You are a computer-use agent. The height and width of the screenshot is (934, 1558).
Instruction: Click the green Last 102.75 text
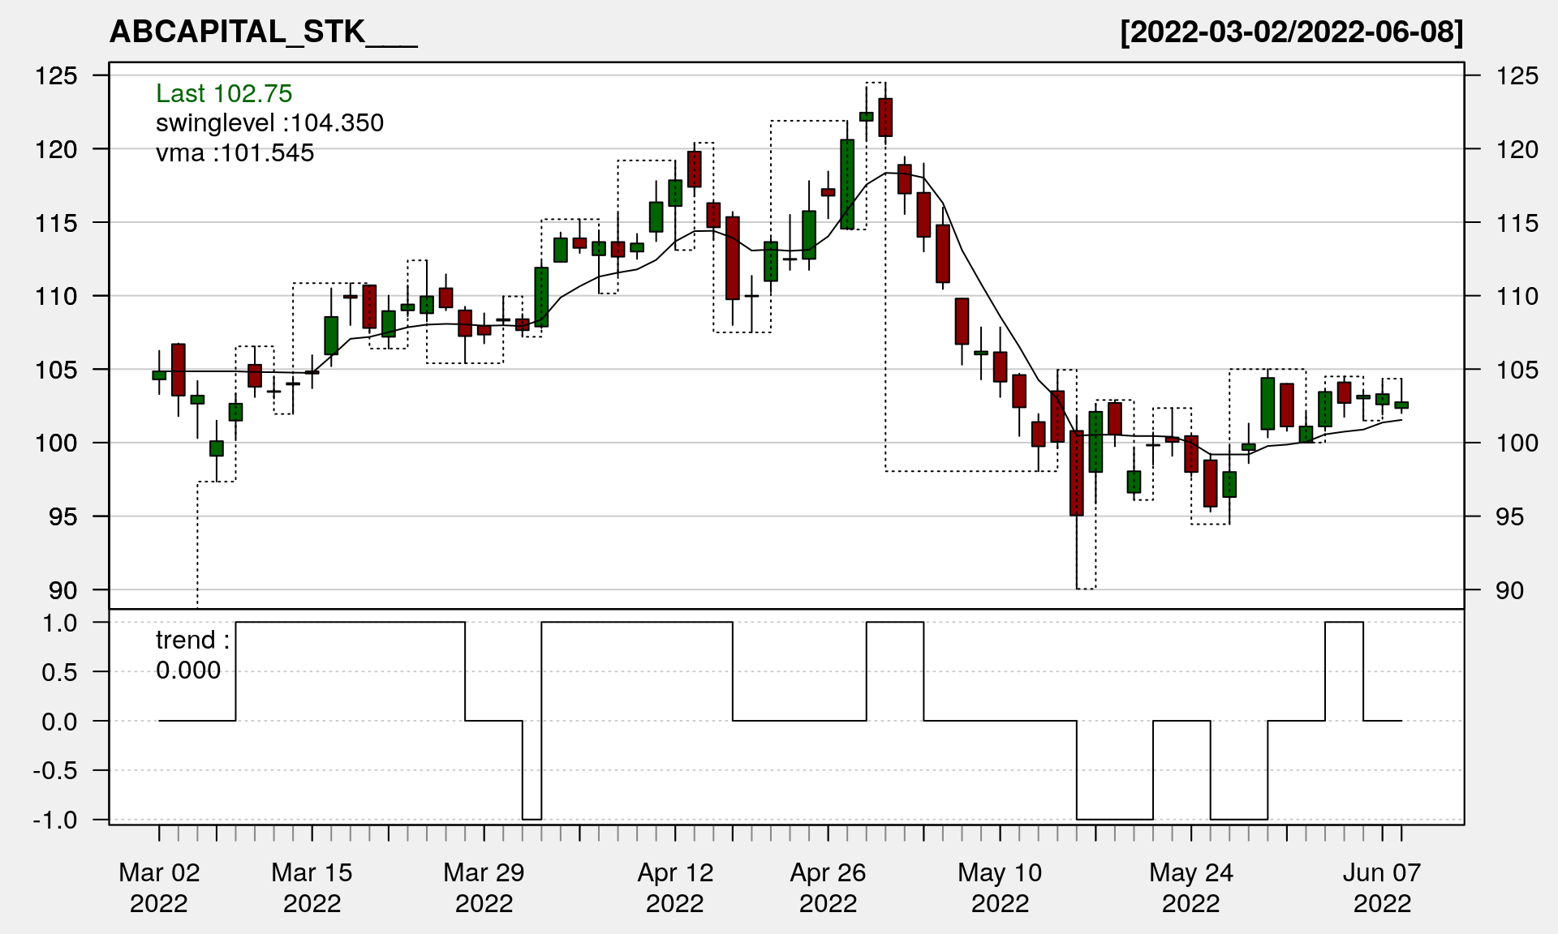[224, 93]
